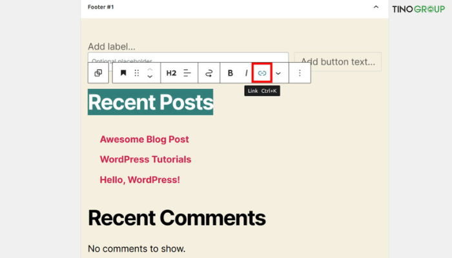Change block type via heading bookmark icon
The height and width of the screenshot is (258, 452).
(x=123, y=73)
